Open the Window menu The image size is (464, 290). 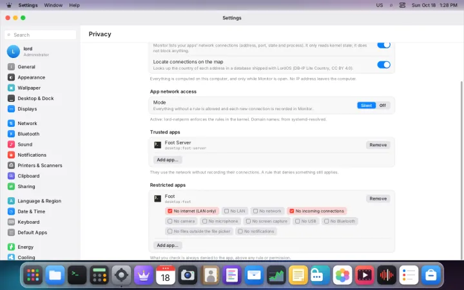pos(53,5)
